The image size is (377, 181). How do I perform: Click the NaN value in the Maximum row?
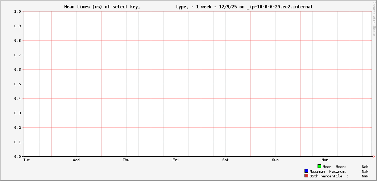[x=365, y=171]
